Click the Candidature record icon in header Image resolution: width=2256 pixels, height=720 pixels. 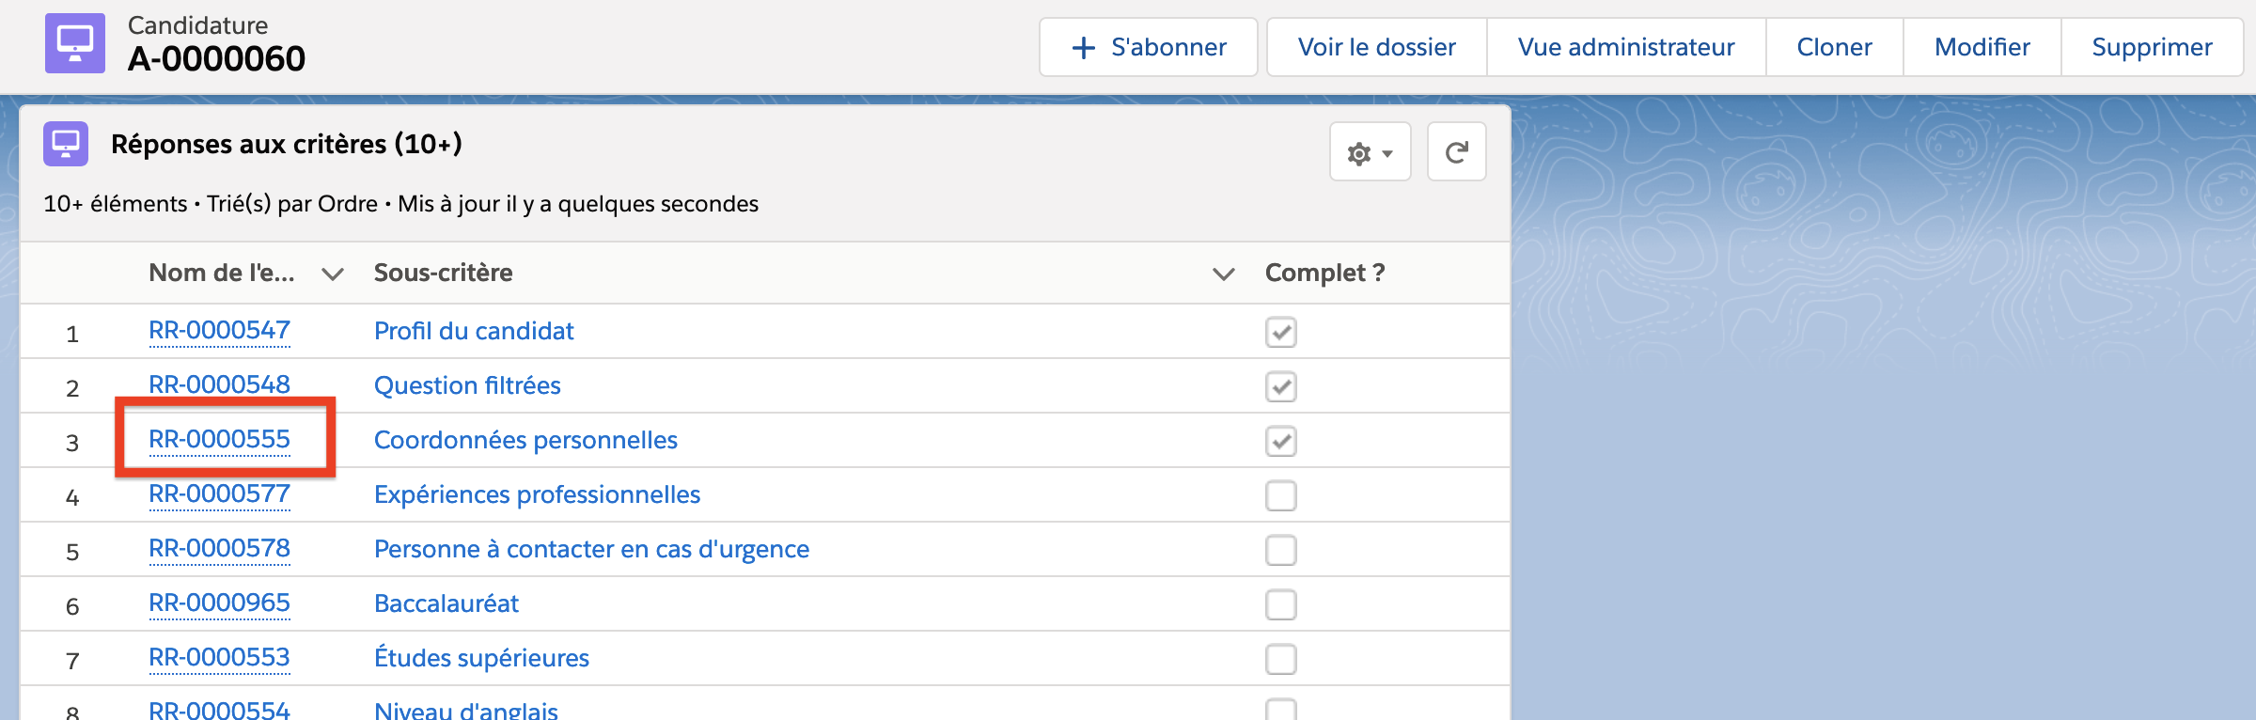pos(75,43)
